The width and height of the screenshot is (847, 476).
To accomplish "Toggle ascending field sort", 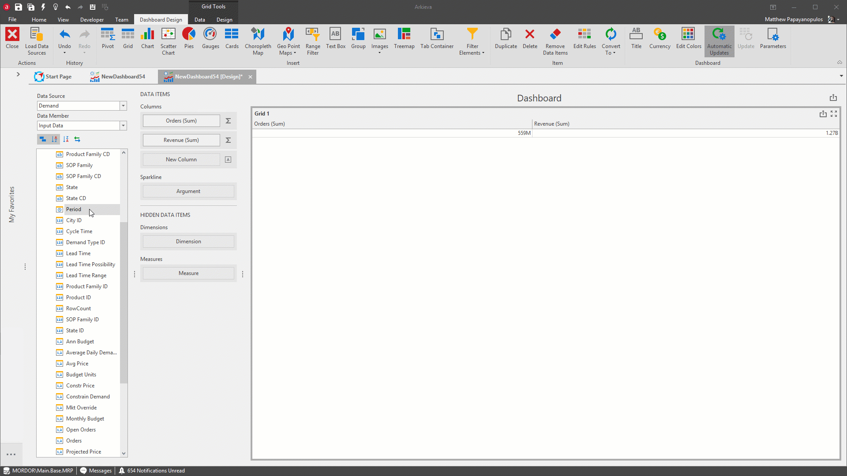I will click(54, 139).
